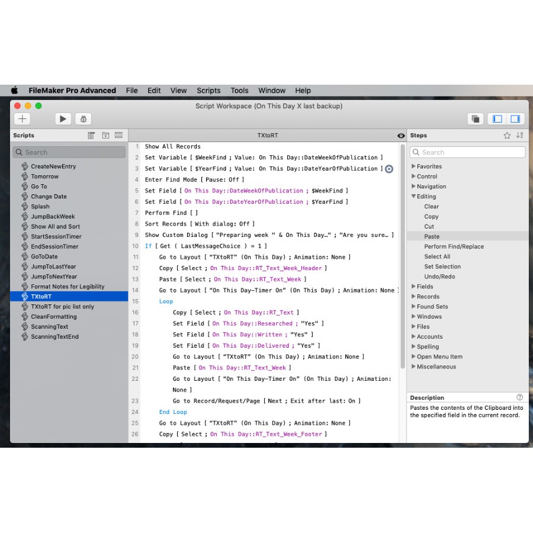The image size is (533, 533).
Task: Open the Apple menu
Action: click(x=14, y=91)
